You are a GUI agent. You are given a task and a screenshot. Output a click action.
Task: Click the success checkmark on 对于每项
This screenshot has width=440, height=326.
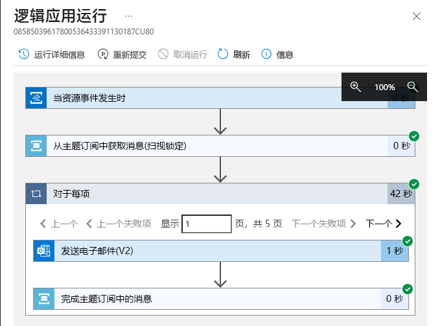pyautogui.click(x=414, y=184)
